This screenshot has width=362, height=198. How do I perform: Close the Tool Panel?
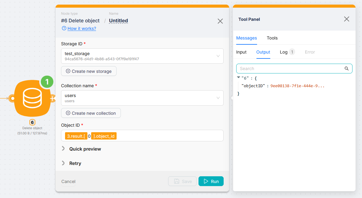click(x=346, y=19)
